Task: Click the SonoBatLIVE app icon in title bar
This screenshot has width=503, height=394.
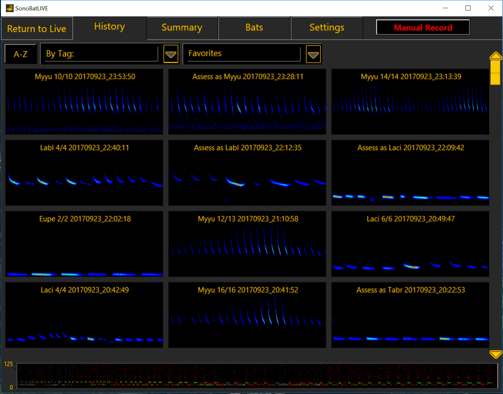Action: click(9, 8)
